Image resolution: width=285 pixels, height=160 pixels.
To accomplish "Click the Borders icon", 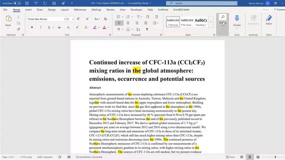I will click(128, 29).
